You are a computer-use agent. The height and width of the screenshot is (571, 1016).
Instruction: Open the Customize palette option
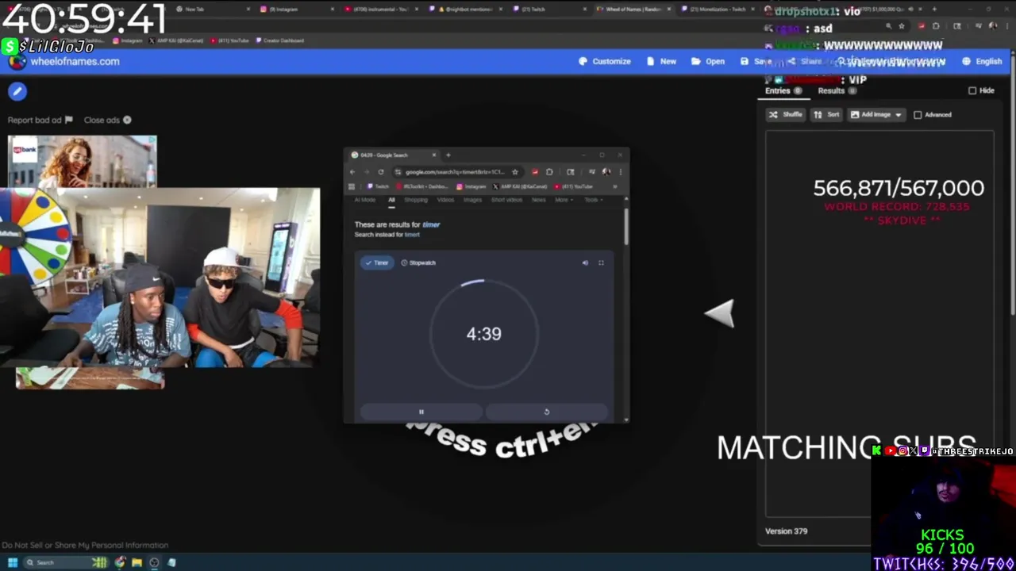pyautogui.click(x=604, y=61)
